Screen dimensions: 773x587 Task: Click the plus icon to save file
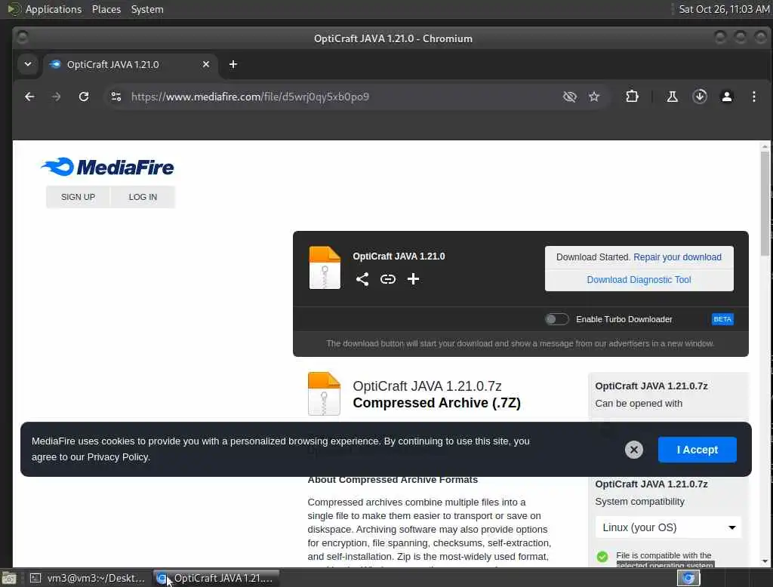(x=413, y=279)
